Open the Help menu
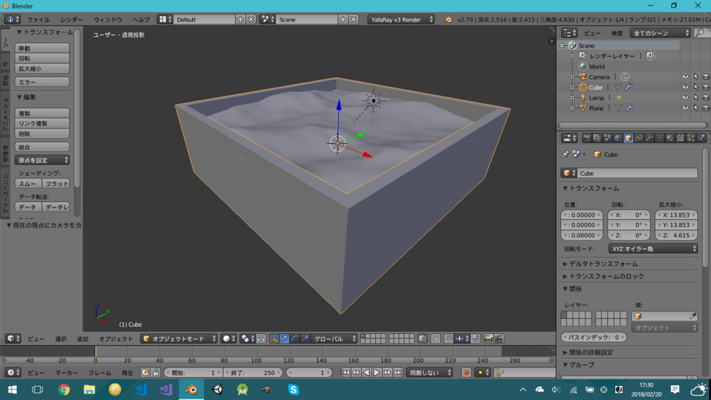 [141, 19]
